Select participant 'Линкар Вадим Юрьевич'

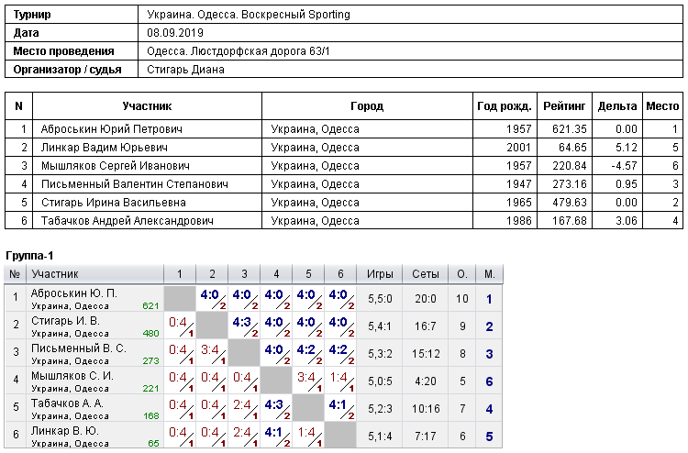[x=105, y=148]
